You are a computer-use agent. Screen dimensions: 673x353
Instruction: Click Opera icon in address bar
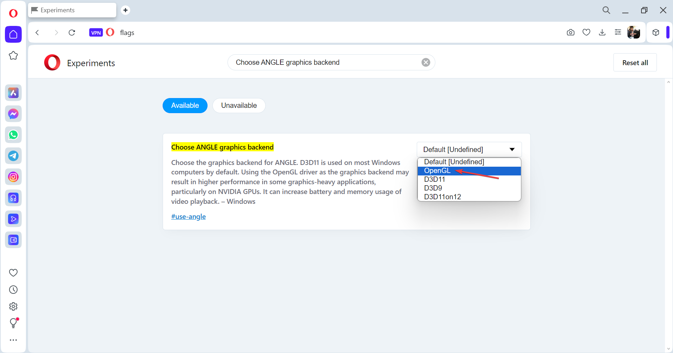110,32
